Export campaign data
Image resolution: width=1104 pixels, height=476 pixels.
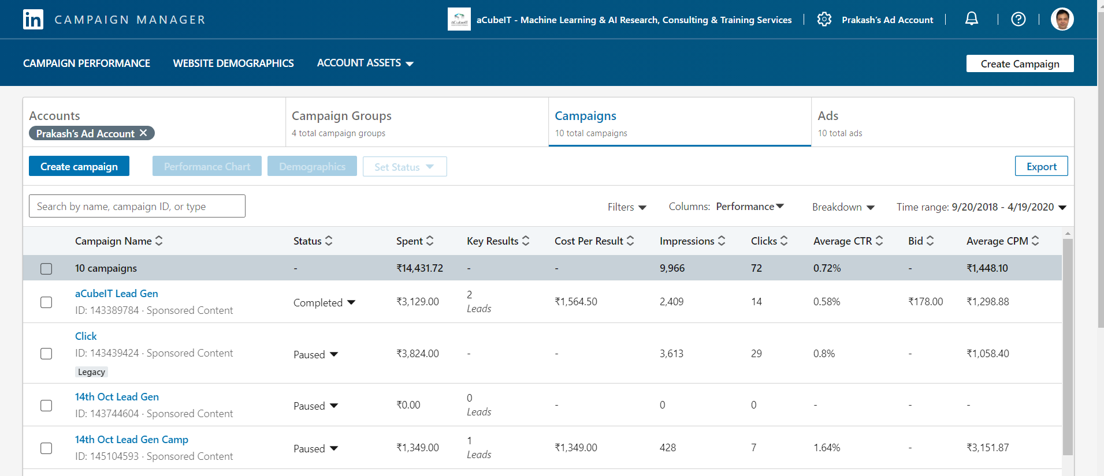[x=1041, y=166]
